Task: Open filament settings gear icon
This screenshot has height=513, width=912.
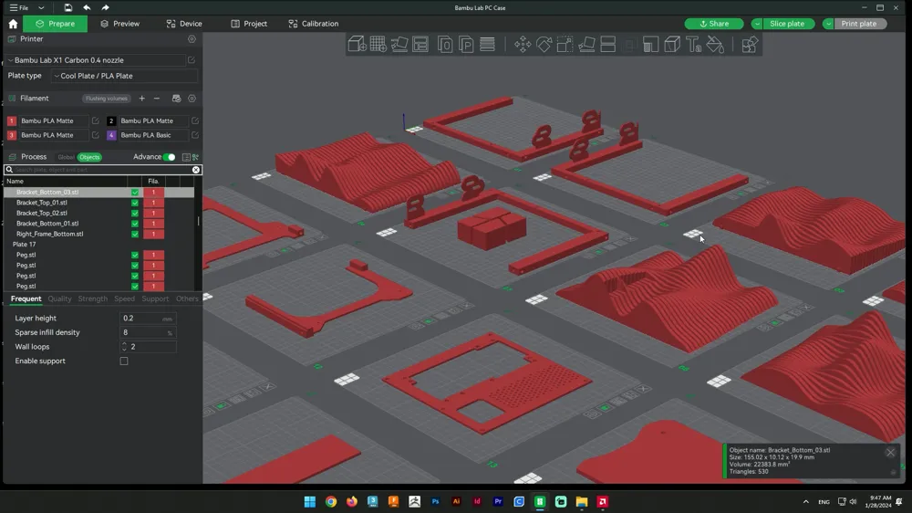Action: [x=192, y=99]
